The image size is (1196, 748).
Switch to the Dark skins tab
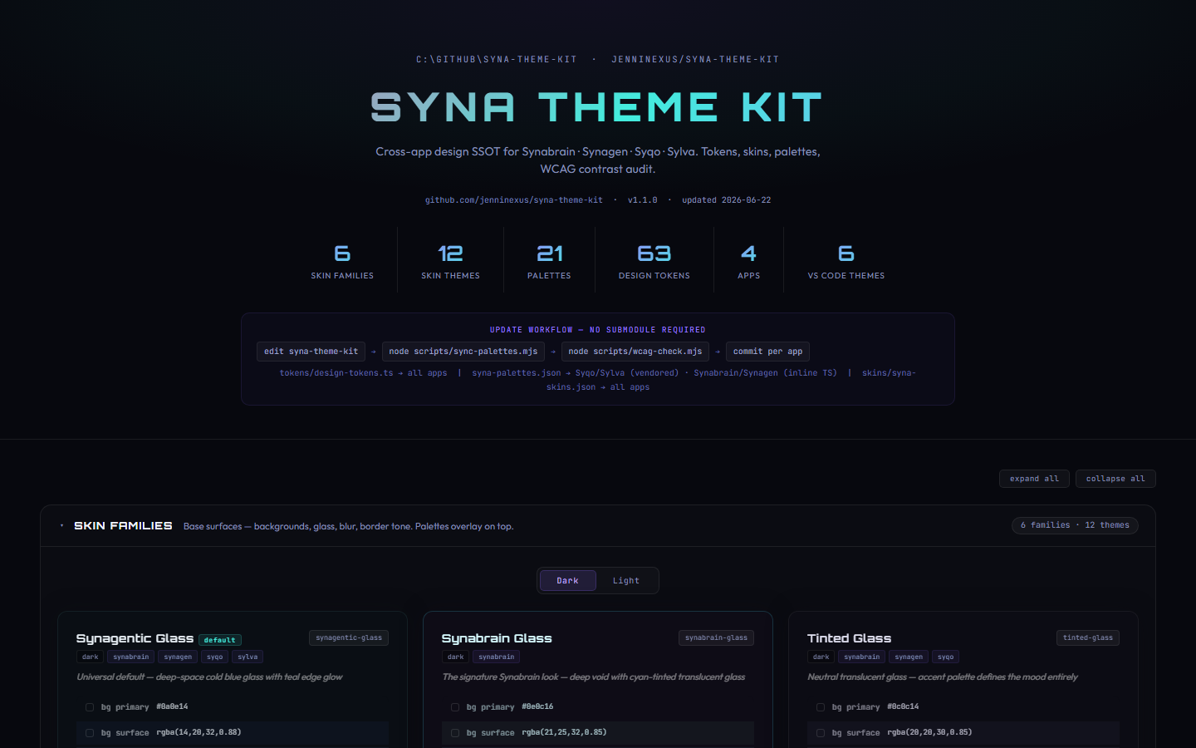pyautogui.click(x=567, y=581)
